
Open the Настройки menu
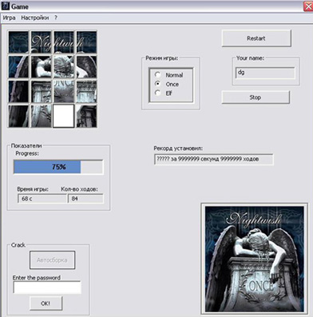(x=35, y=18)
